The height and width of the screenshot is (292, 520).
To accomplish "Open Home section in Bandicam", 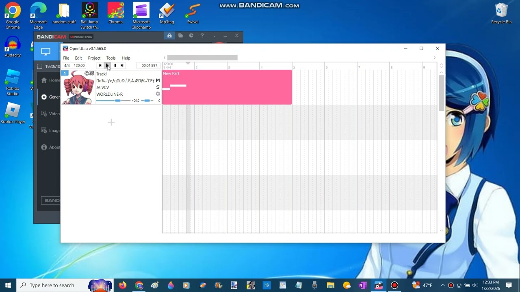I will (x=50, y=80).
